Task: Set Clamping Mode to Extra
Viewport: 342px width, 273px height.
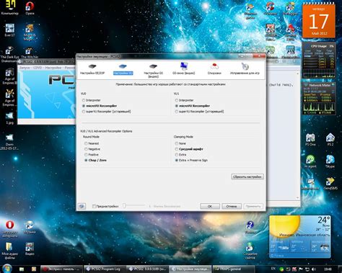Action: click(x=180, y=155)
